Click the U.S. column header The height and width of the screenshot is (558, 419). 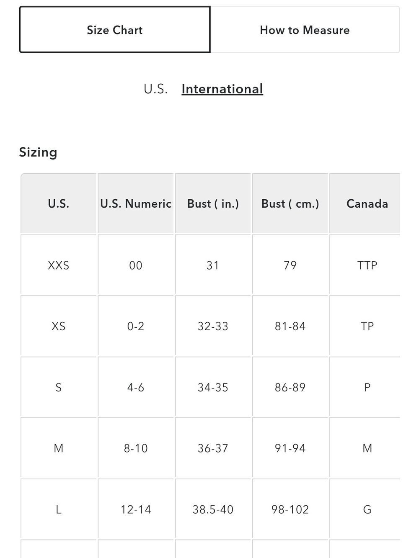click(x=59, y=203)
